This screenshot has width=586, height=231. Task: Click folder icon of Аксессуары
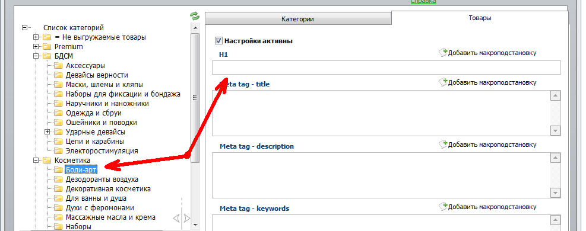(x=58, y=66)
